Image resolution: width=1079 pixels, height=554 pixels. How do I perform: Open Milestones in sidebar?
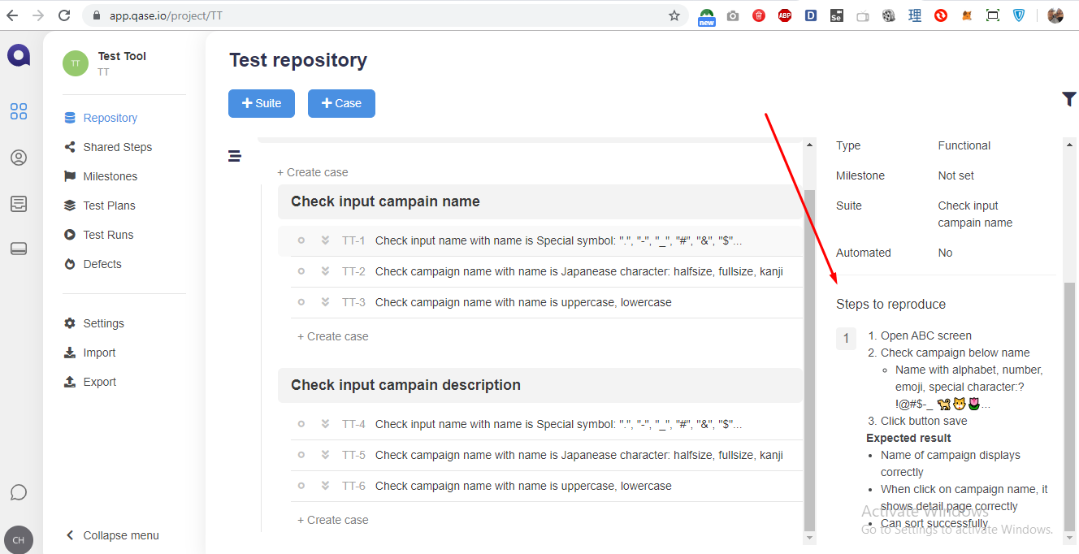click(101, 176)
